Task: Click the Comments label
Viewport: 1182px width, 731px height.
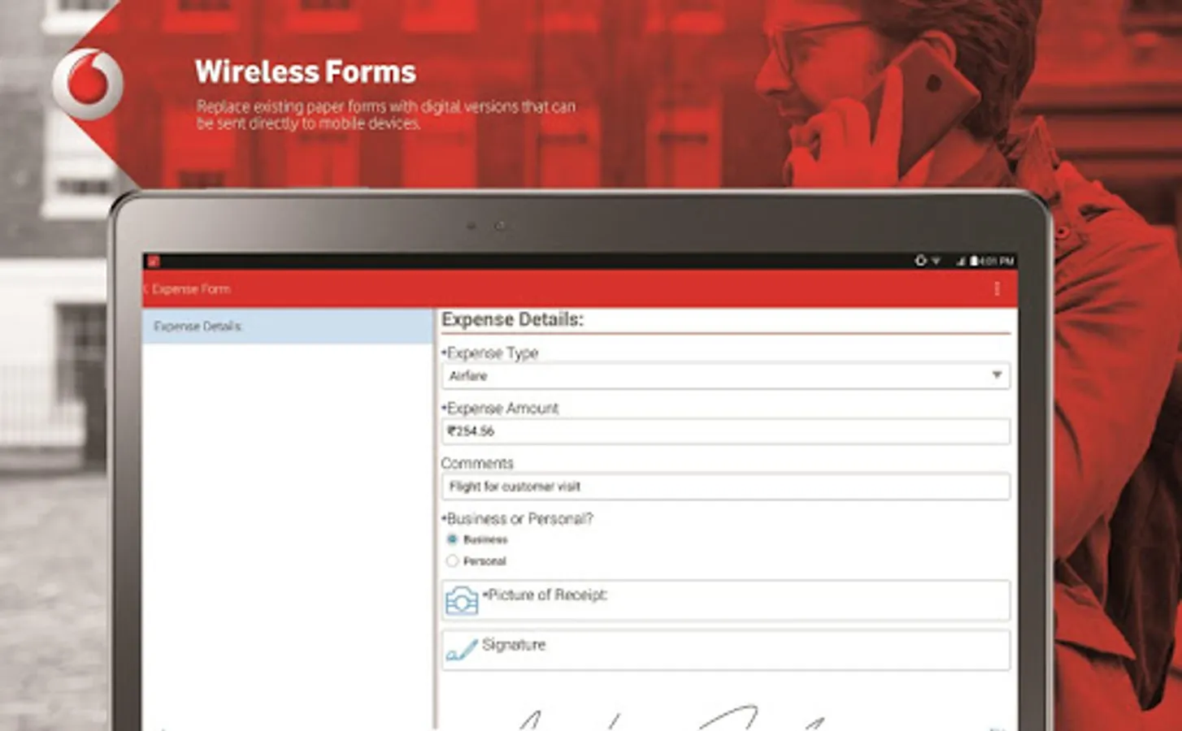Action: [477, 464]
